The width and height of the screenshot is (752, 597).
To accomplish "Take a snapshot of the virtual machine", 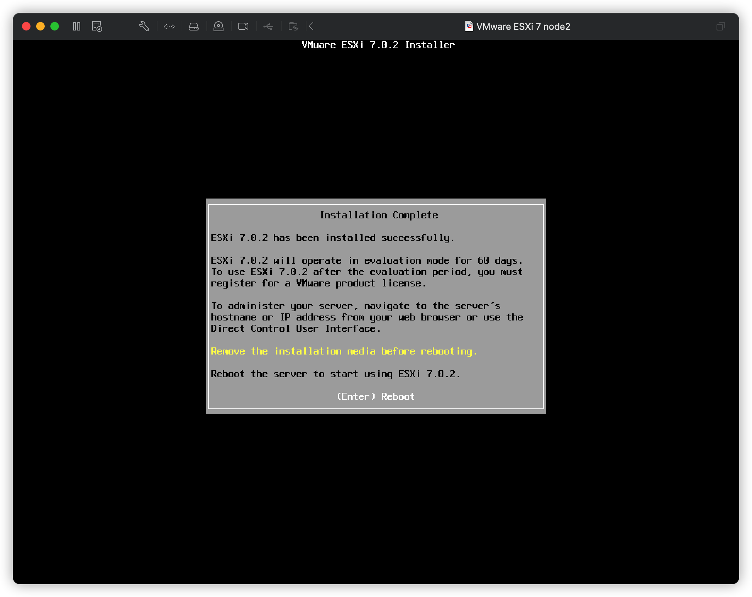I will (96, 26).
